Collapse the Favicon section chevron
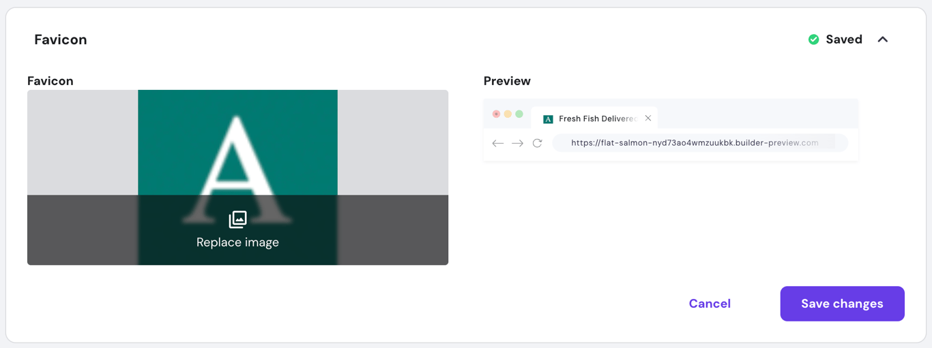 (x=883, y=39)
